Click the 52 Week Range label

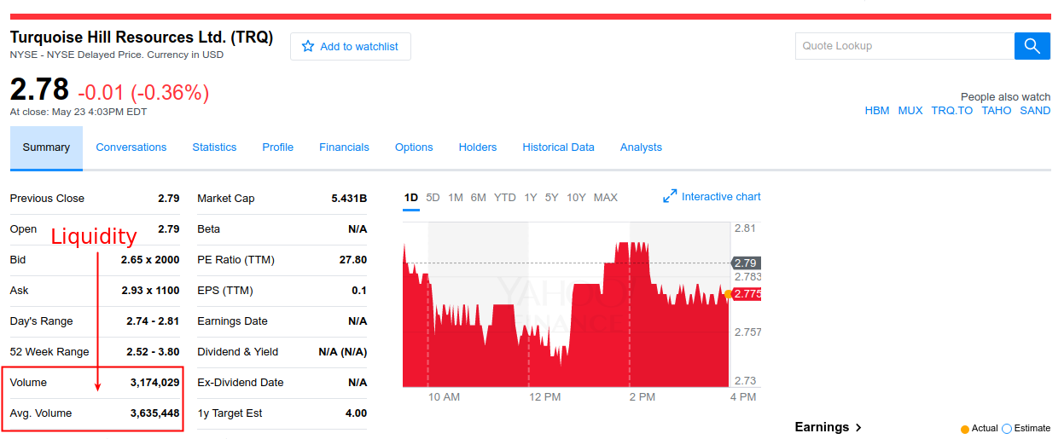(49, 352)
